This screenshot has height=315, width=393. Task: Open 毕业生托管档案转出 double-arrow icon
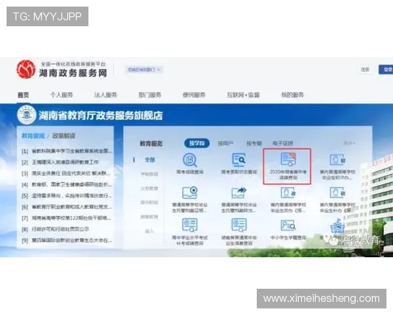click(x=239, y=193)
